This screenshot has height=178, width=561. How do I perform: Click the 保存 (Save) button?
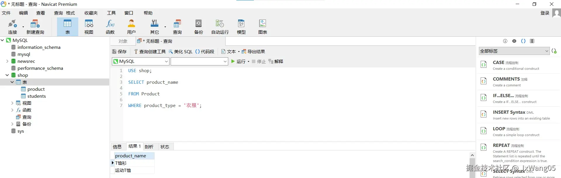(x=119, y=51)
